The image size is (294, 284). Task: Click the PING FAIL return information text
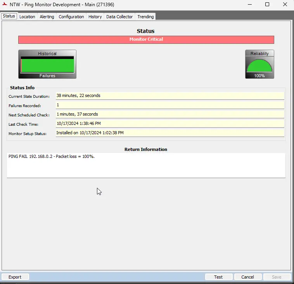(51, 156)
